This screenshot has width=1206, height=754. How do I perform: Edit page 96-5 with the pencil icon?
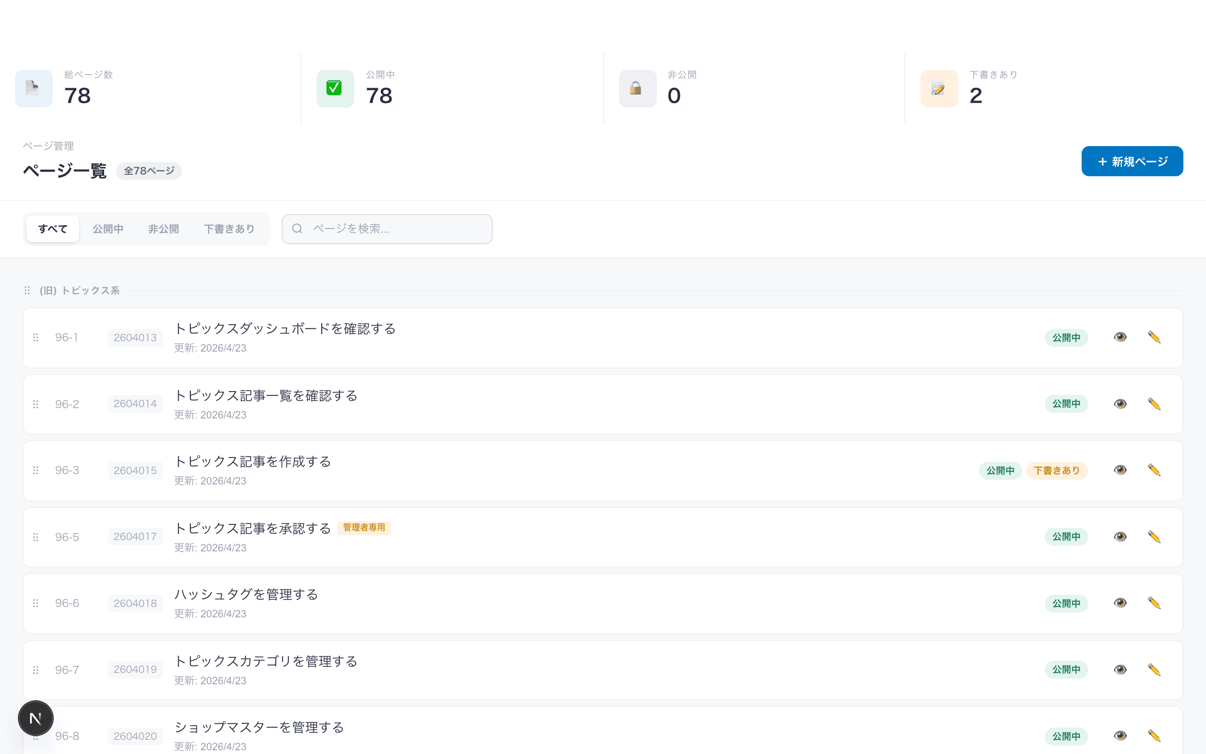pos(1154,537)
